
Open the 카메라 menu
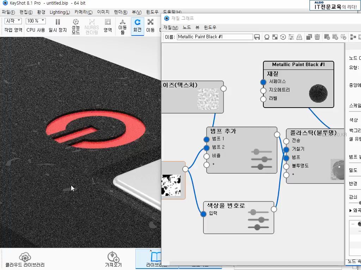click(x=83, y=12)
